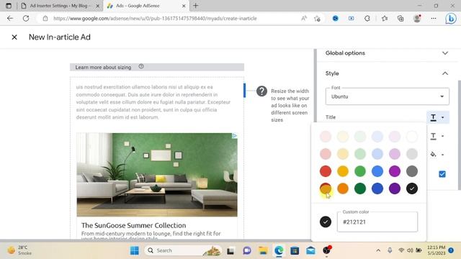Viewport: 461px width, 259px height.
Task: Open File Explorer from taskbar
Action: point(263,250)
